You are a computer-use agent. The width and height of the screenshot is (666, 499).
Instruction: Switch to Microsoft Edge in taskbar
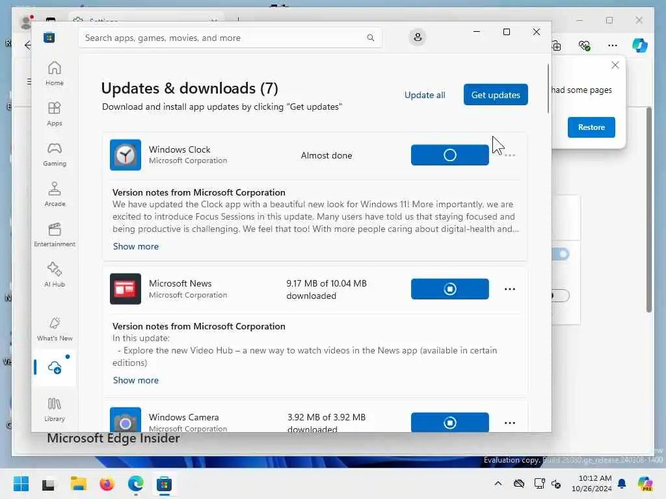pos(135,483)
